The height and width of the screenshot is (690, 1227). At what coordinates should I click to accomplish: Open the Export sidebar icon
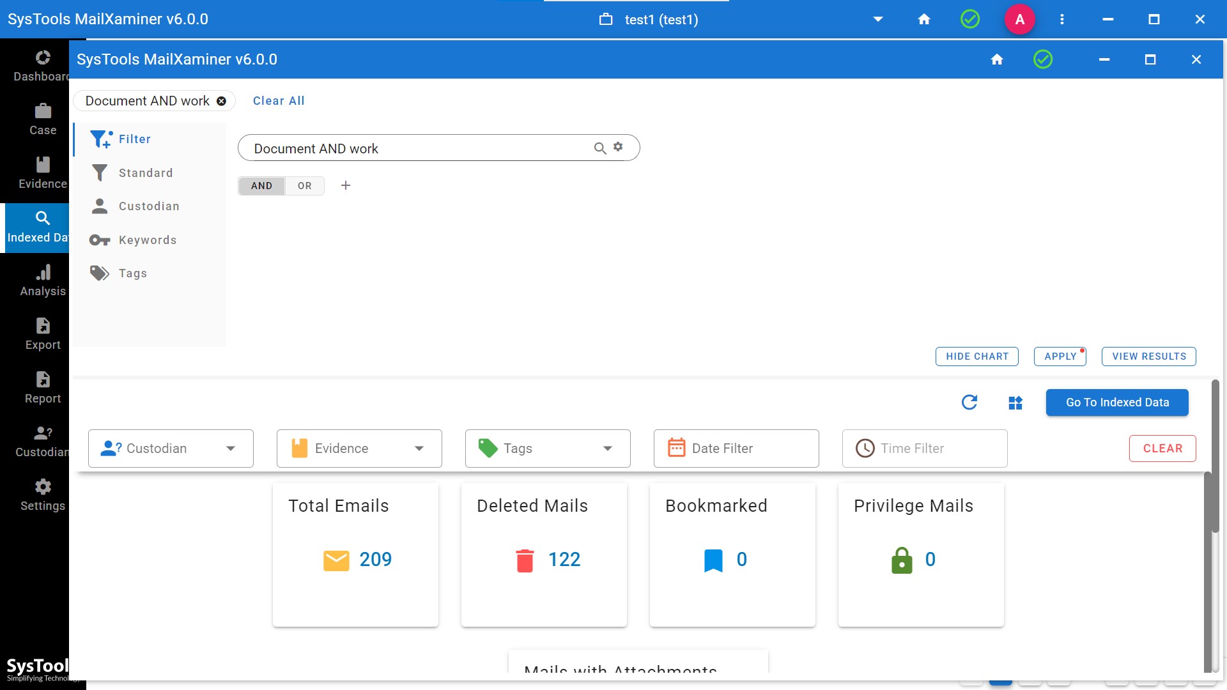pos(43,326)
